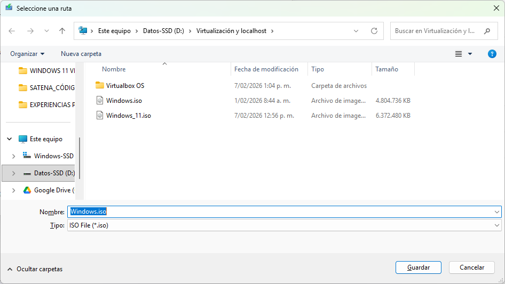The width and height of the screenshot is (505, 284).
Task: Open the Tipo file type dropdown
Action: [x=284, y=225]
